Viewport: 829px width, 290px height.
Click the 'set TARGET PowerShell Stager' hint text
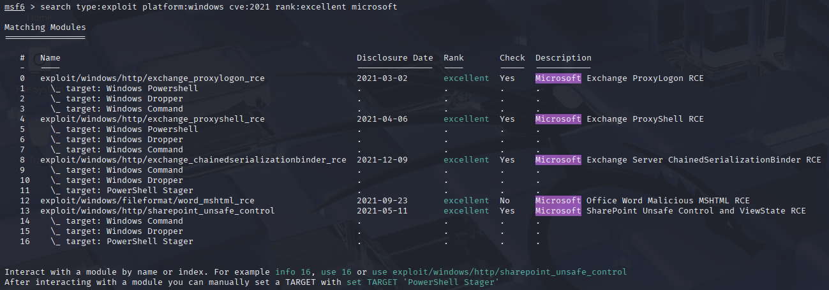click(x=422, y=282)
